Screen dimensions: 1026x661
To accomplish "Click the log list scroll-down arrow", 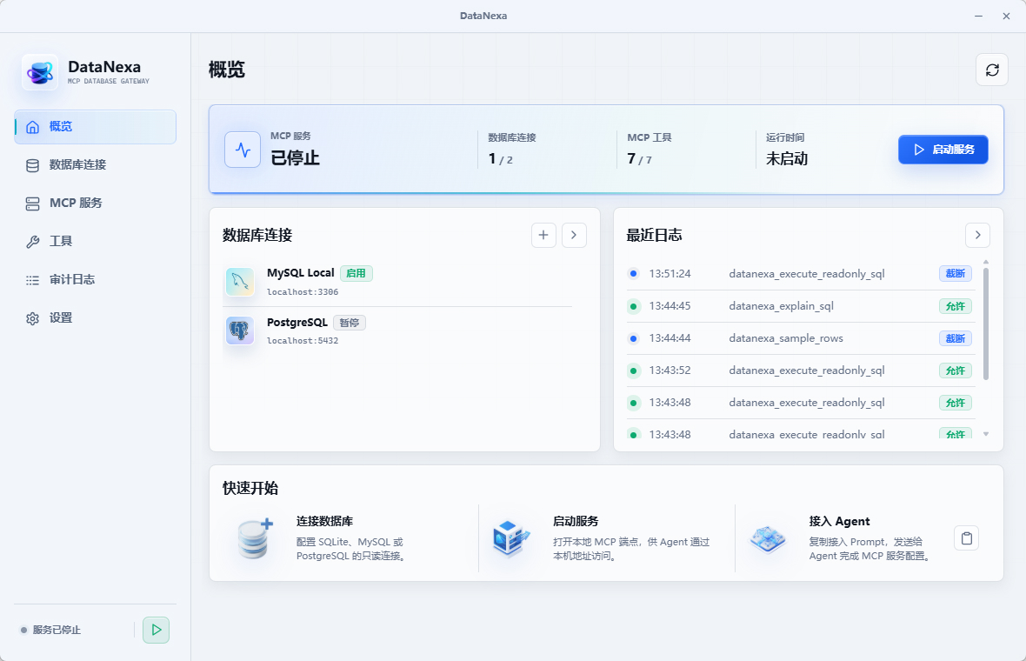I will tap(985, 434).
